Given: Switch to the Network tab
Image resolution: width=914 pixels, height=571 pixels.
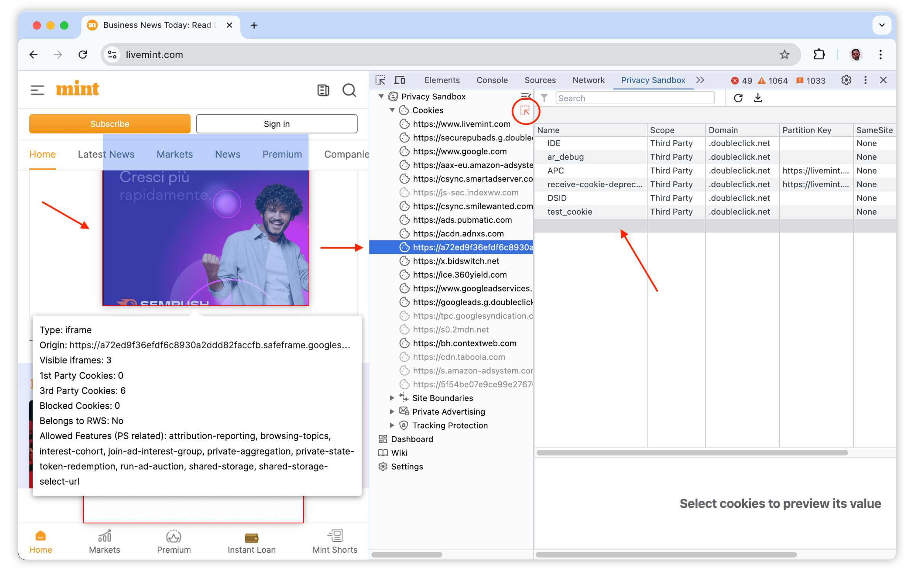Looking at the screenshot, I should [x=588, y=80].
